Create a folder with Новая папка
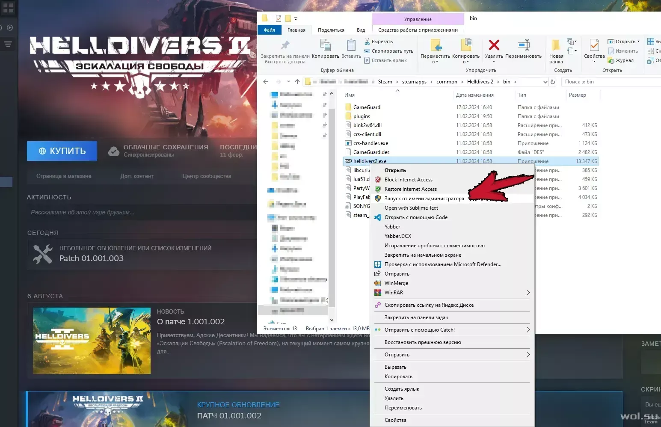 click(x=556, y=51)
